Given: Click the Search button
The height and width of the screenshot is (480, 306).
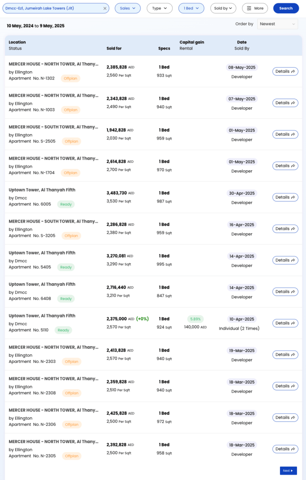Looking at the screenshot, I should click(x=286, y=8).
